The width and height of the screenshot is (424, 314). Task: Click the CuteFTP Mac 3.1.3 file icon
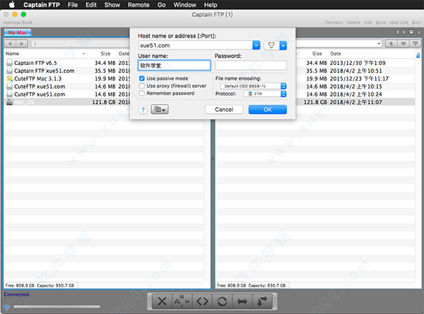pos(9,78)
